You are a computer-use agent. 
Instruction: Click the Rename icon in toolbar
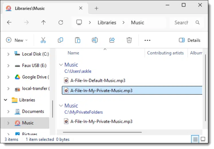(x=95, y=40)
